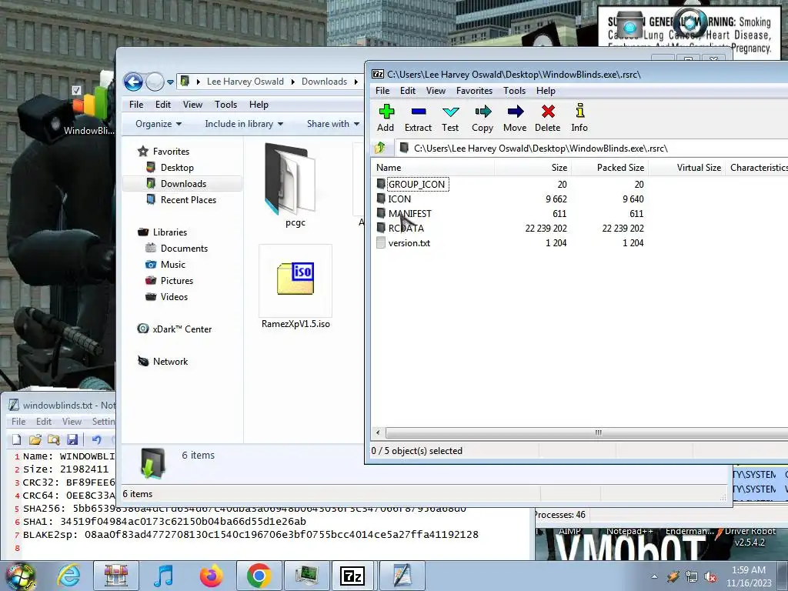Click the 7-Zip Copy button
Screen dimensions: 788x591
(482, 118)
